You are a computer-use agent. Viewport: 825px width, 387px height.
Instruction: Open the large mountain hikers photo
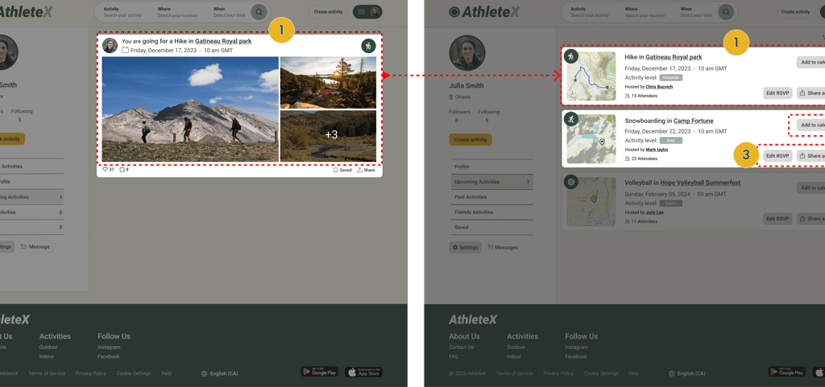[x=190, y=109]
